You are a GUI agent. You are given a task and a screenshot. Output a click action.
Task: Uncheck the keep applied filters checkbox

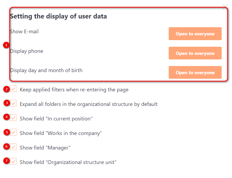13,89
